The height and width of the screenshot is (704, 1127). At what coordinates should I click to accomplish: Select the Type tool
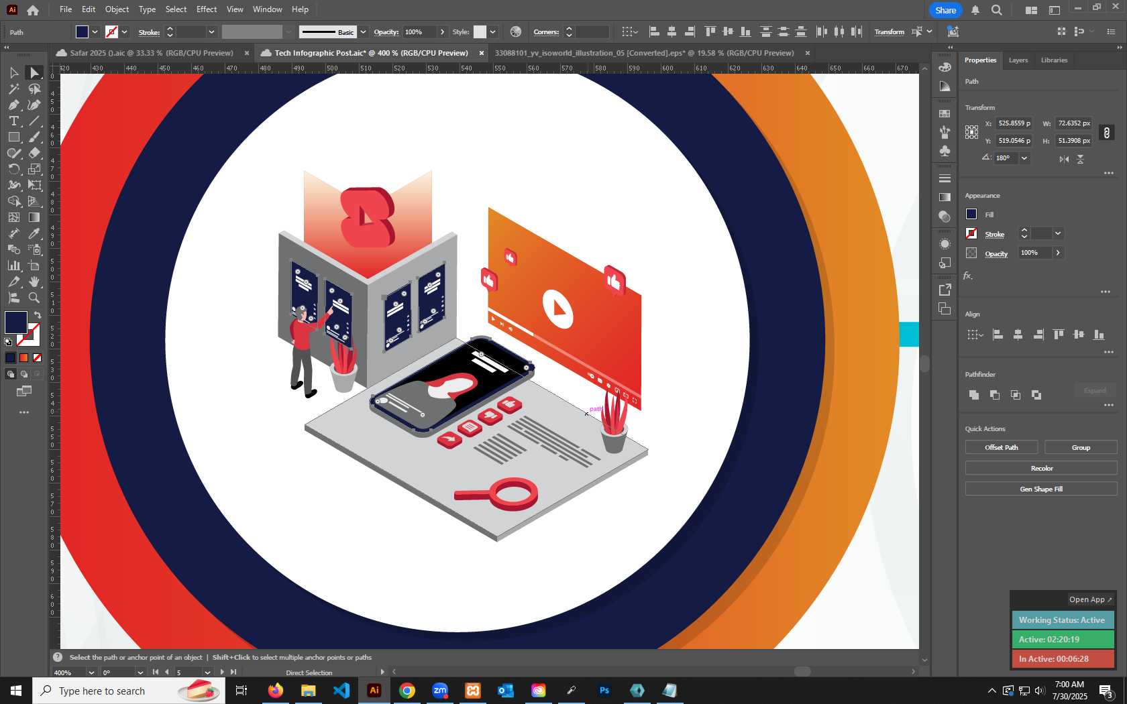pyautogui.click(x=13, y=121)
